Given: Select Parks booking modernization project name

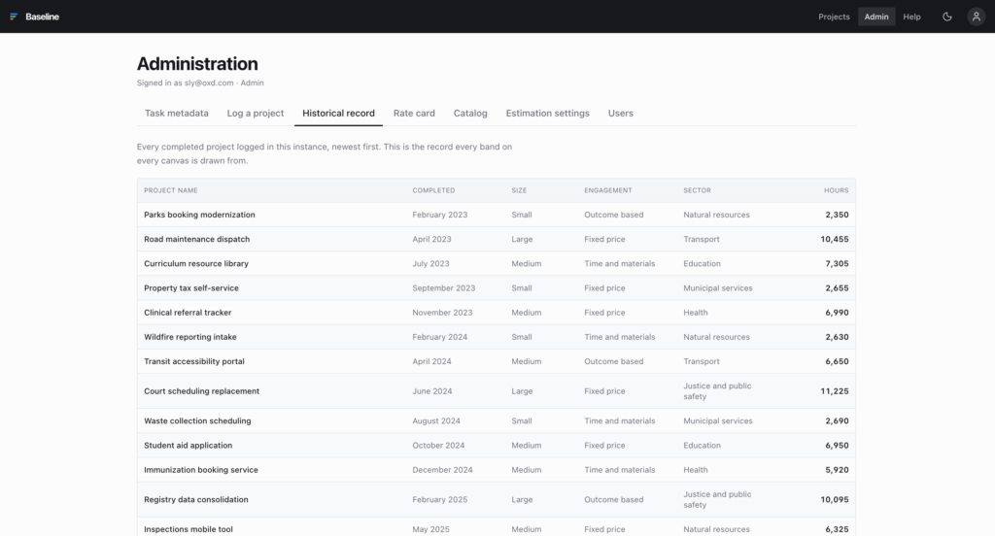Looking at the screenshot, I should (x=199, y=215).
